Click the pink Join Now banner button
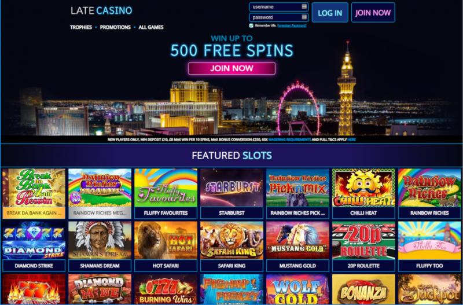This screenshot has width=463, height=305. 232,68
